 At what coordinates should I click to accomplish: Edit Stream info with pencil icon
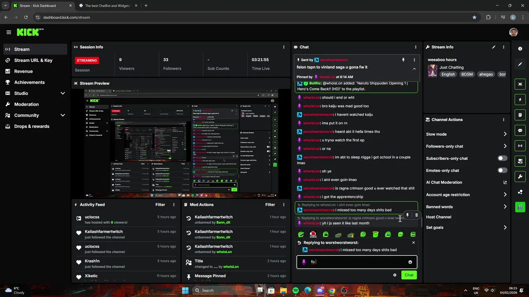(493, 47)
